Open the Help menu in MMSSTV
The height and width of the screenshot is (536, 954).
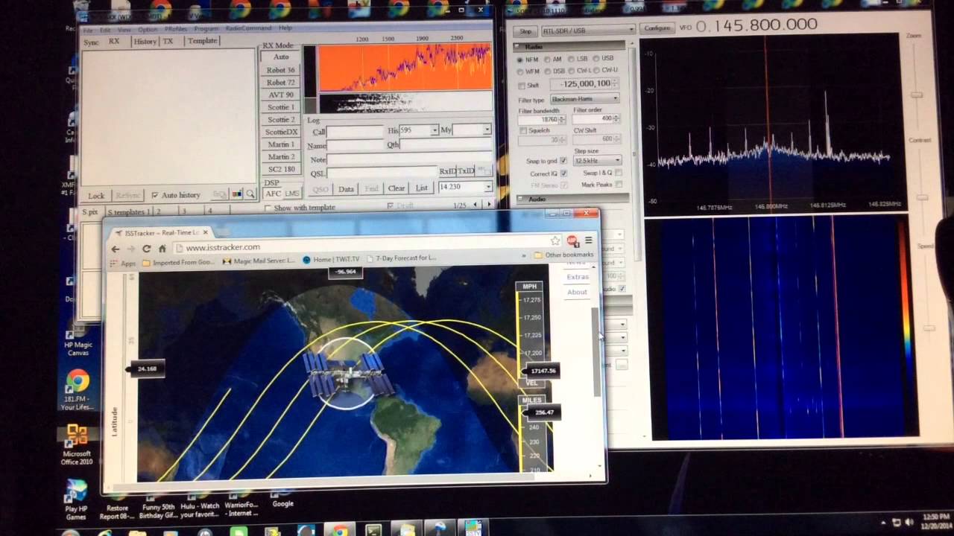(285, 28)
